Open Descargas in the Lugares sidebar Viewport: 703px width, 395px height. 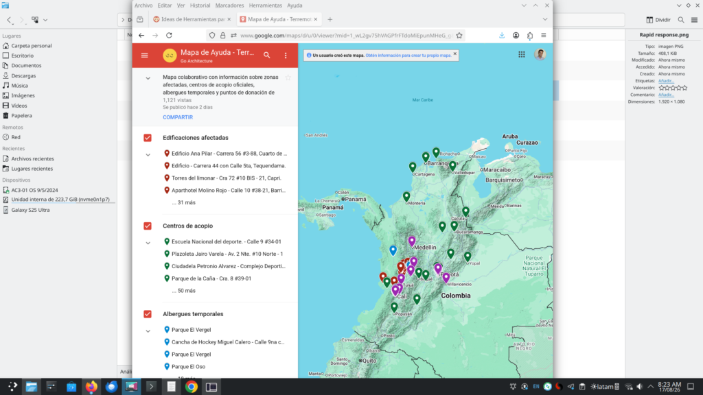pyautogui.click(x=23, y=75)
